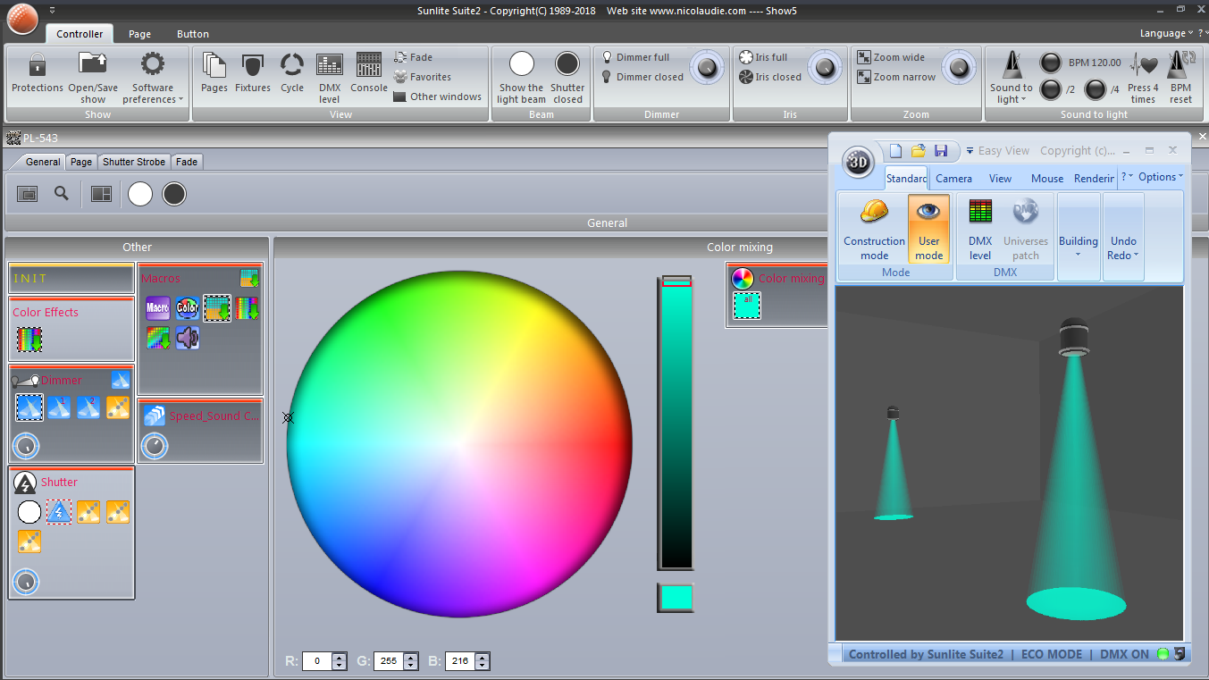This screenshot has height=680, width=1209.
Task: Open the Fade tab beside Shutter Strobe
Action: [x=187, y=162]
